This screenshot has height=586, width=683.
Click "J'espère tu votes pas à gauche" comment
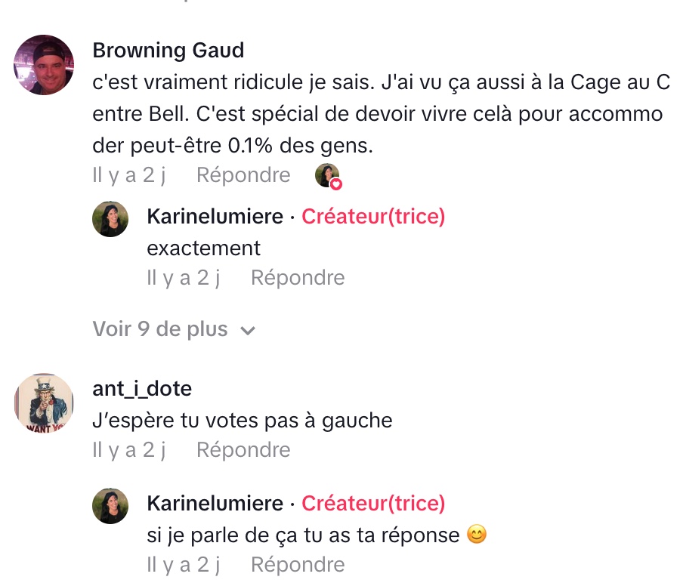point(242,420)
